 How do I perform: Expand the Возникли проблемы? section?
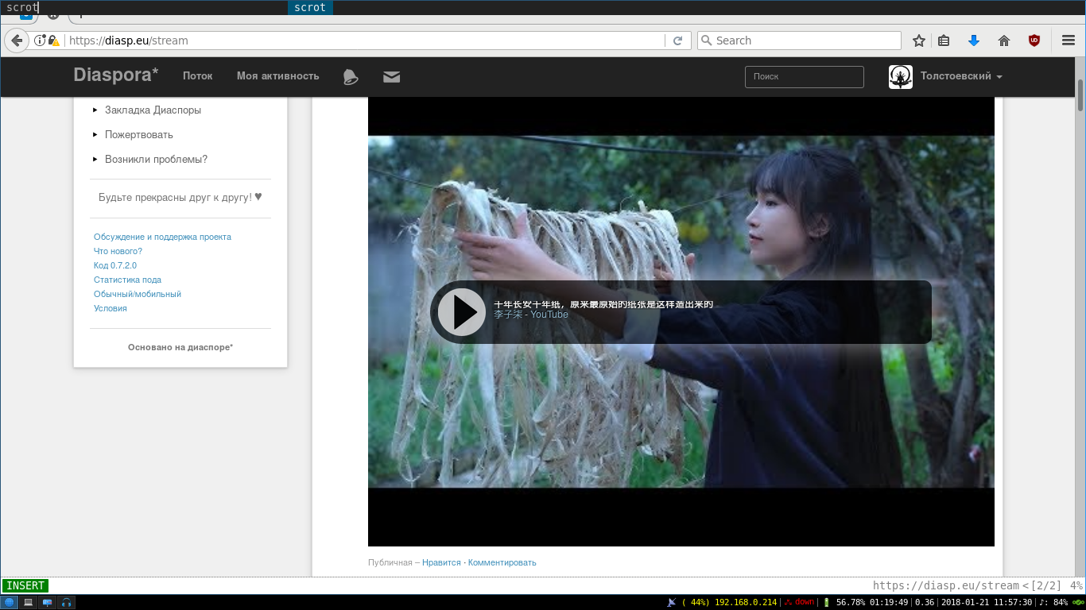click(x=156, y=160)
